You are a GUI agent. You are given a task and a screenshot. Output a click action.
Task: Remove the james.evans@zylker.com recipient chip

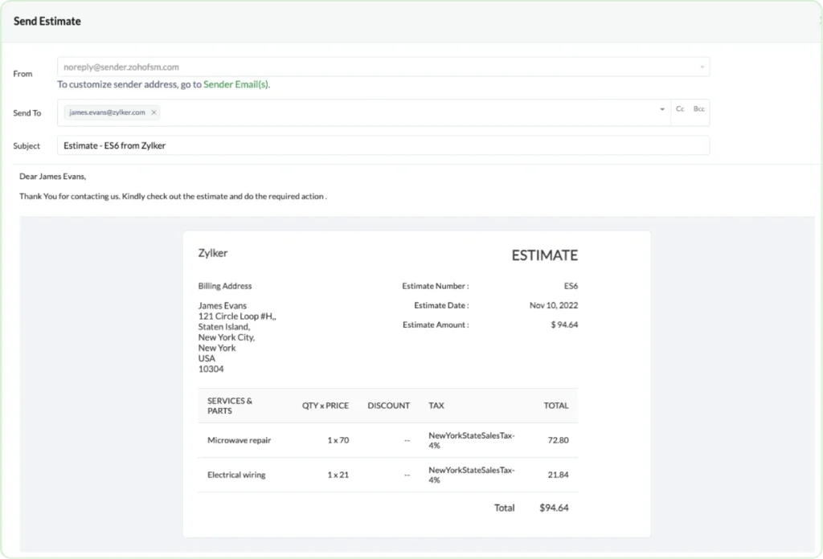[154, 112]
